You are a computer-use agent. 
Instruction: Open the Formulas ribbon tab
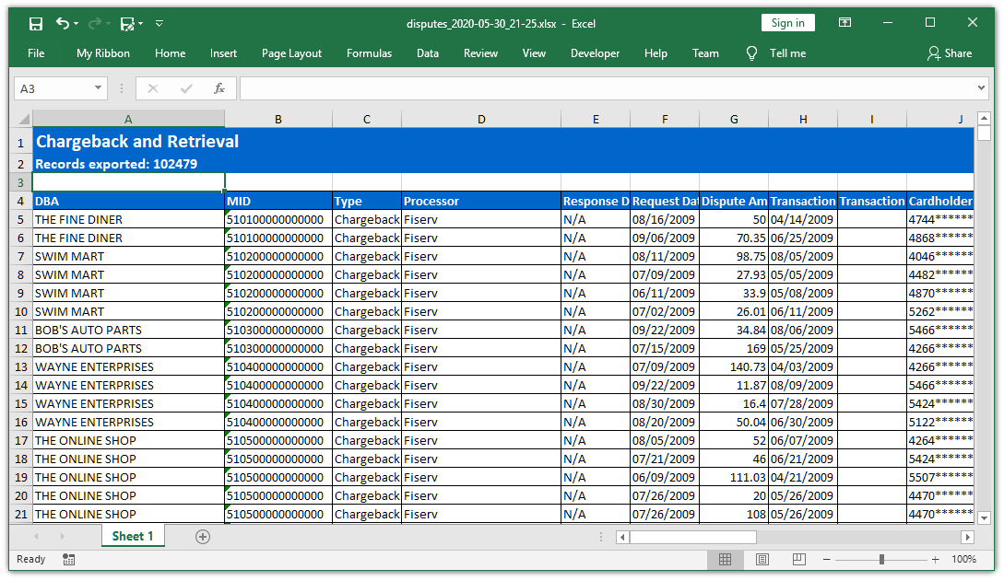pos(369,53)
